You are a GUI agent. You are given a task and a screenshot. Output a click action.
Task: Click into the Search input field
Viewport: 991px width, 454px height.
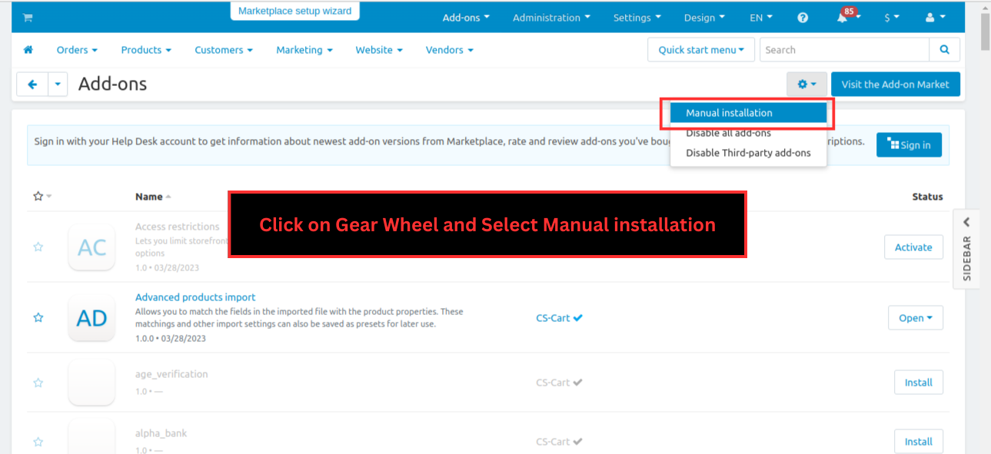(845, 50)
